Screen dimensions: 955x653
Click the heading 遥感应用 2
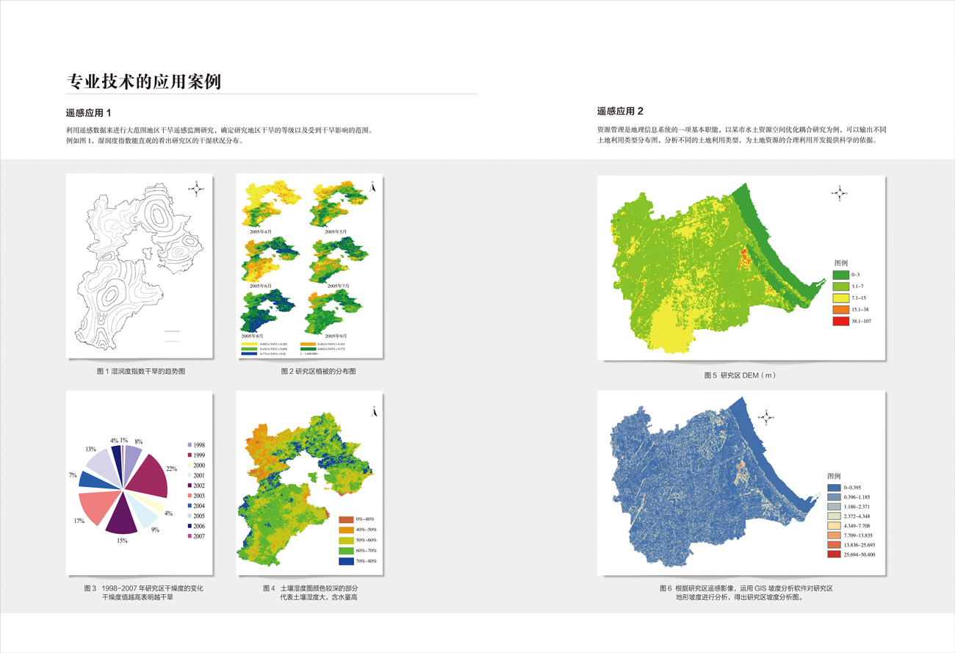(x=619, y=112)
